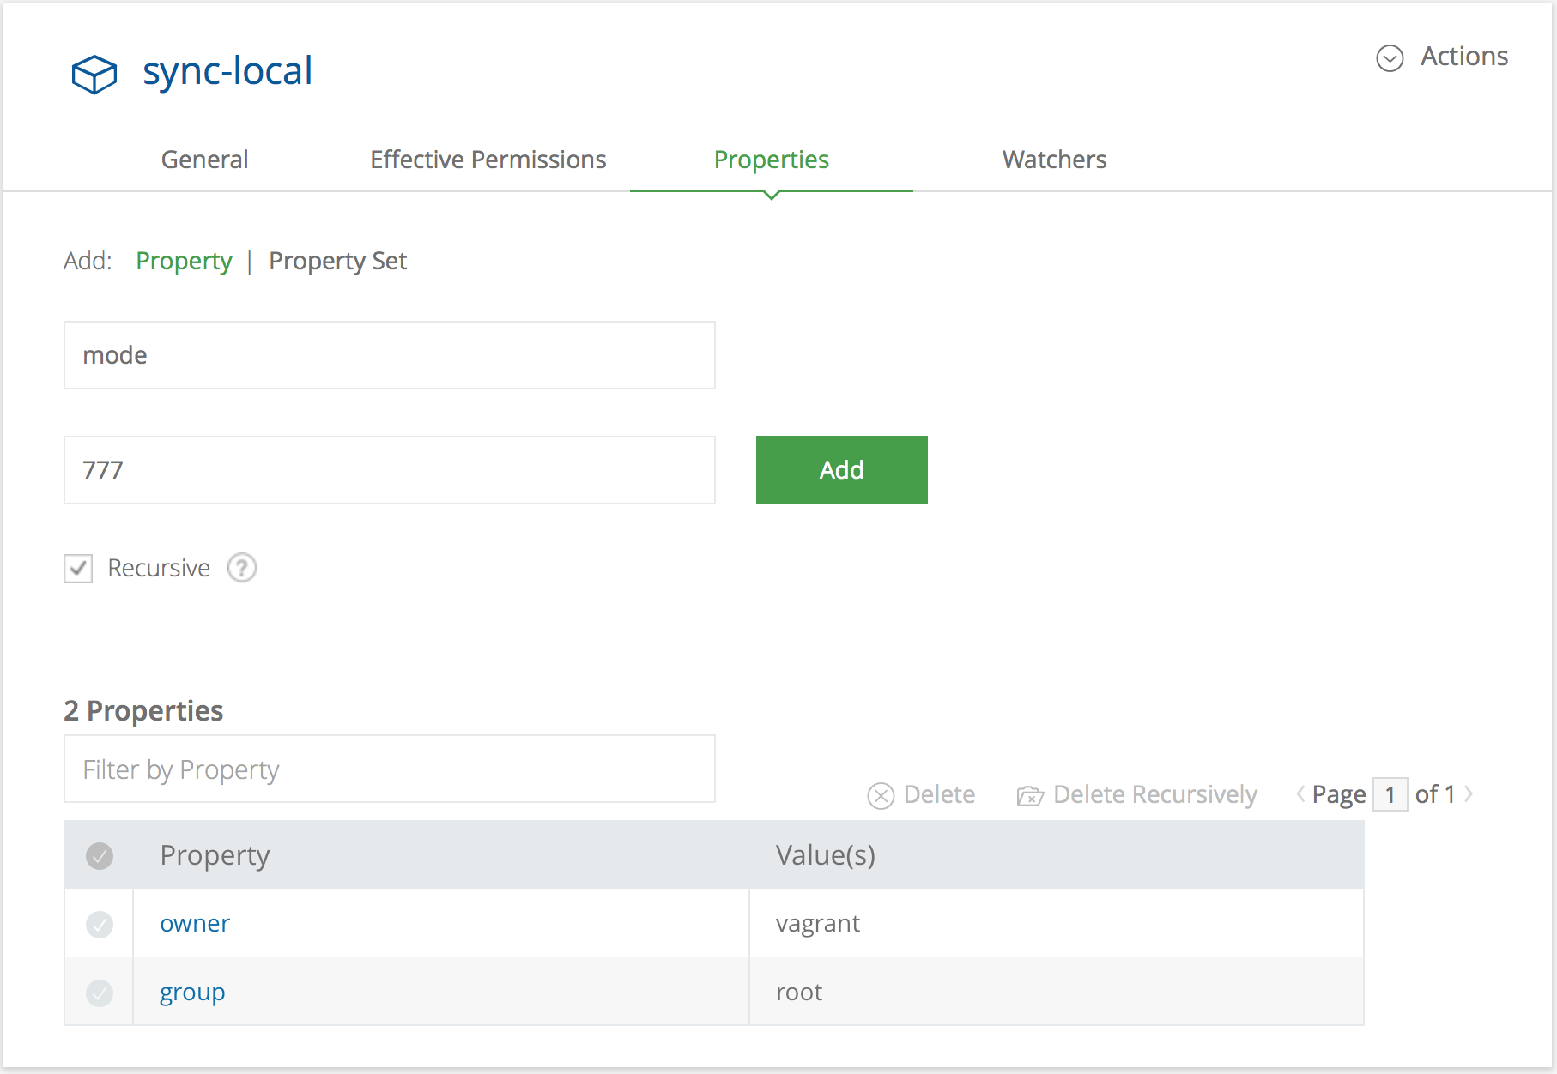Open the Watchers tab
1557x1074 pixels.
click(x=1055, y=160)
